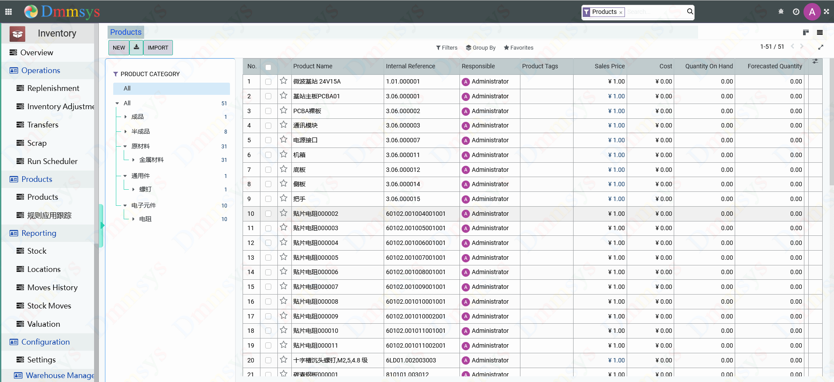Viewport: 834px width, 382px height.
Task: Click the product list vertical scrollbar
Action: point(831,122)
